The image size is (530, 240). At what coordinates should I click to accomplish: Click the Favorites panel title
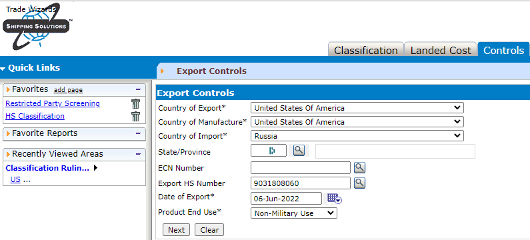[30, 89]
